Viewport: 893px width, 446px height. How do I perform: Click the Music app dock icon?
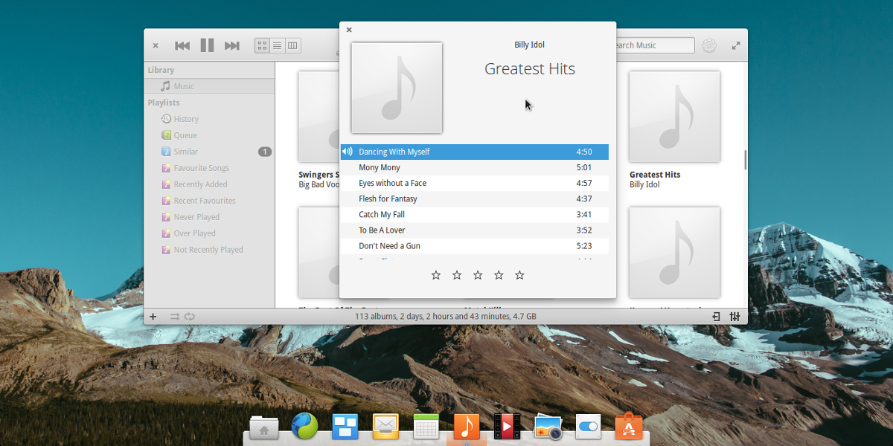467,427
